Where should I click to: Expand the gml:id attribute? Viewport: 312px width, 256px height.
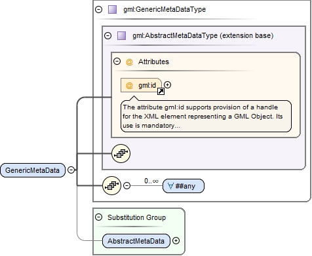click(167, 84)
